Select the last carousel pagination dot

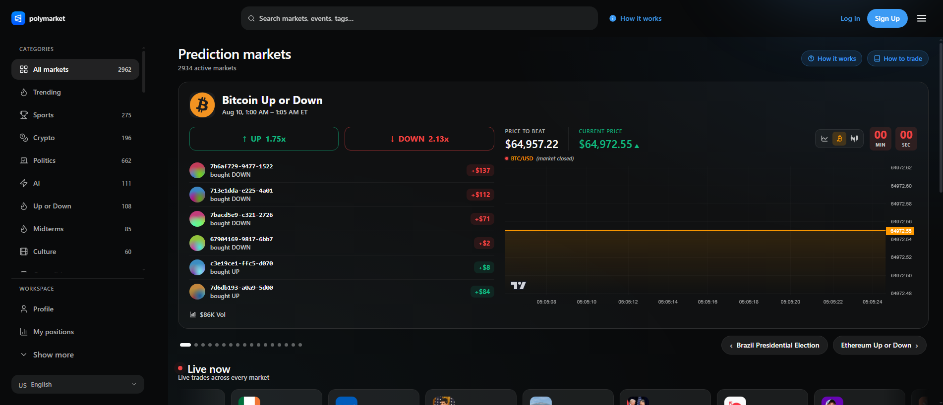pyautogui.click(x=300, y=345)
